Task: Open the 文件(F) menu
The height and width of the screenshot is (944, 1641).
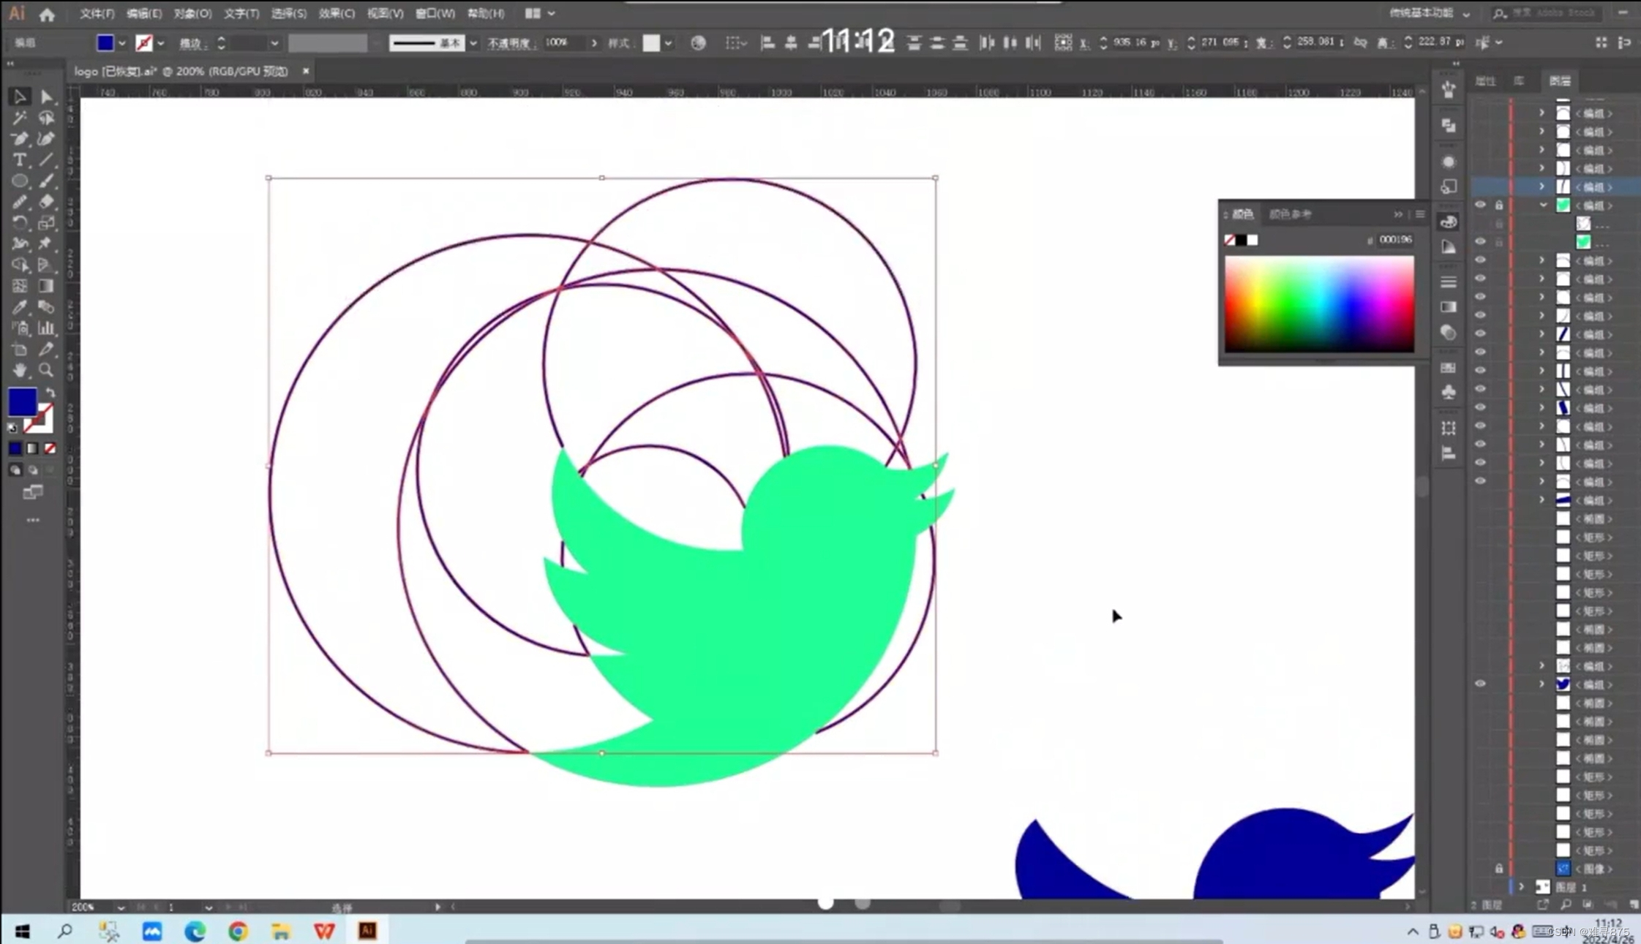Action: pyautogui.click(x=97, y=13)
